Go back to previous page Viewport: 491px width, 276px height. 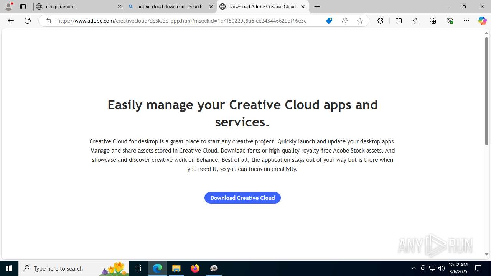pyautogui.click(x=11, y=21)
